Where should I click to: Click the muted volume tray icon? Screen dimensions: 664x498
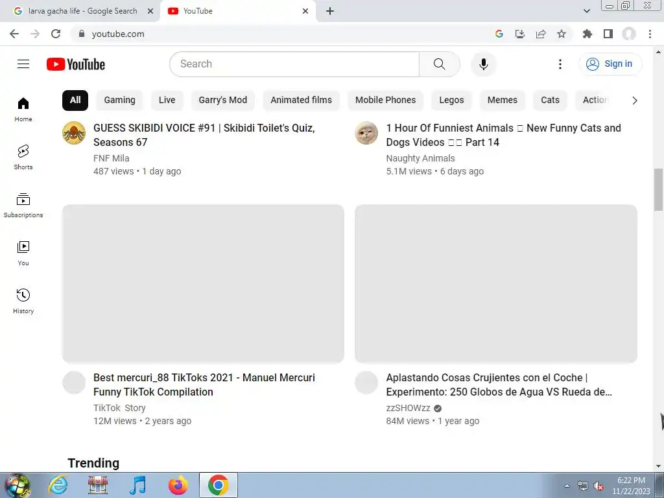pos(599,486)
